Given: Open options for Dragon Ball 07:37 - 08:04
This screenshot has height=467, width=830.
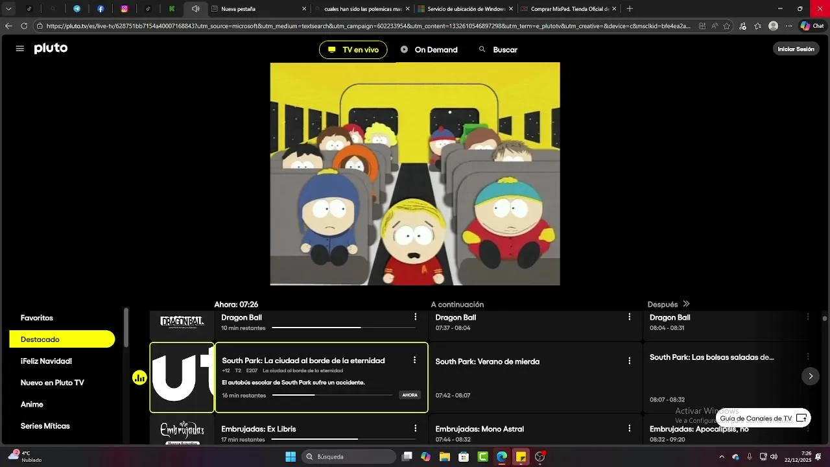Looking at the screenshot, I should 629,317.
